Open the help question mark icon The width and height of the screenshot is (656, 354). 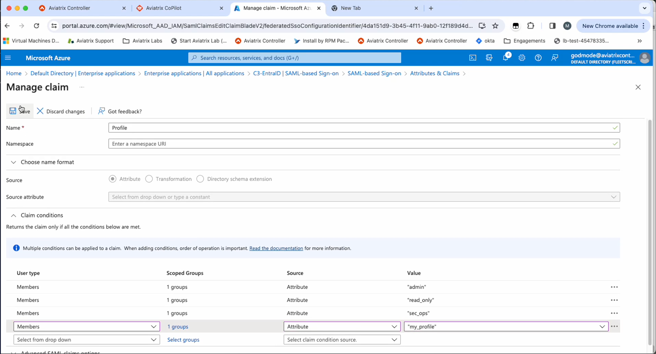[x=538, y=58]
